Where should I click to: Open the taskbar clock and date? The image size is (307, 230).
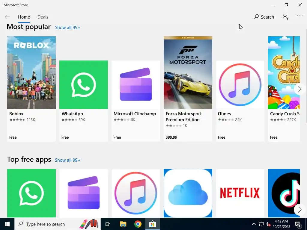281,224
